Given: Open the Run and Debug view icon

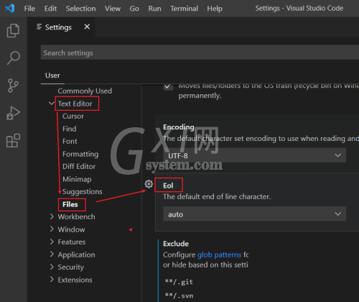Looking at the screenshot, I should (13, 113).
